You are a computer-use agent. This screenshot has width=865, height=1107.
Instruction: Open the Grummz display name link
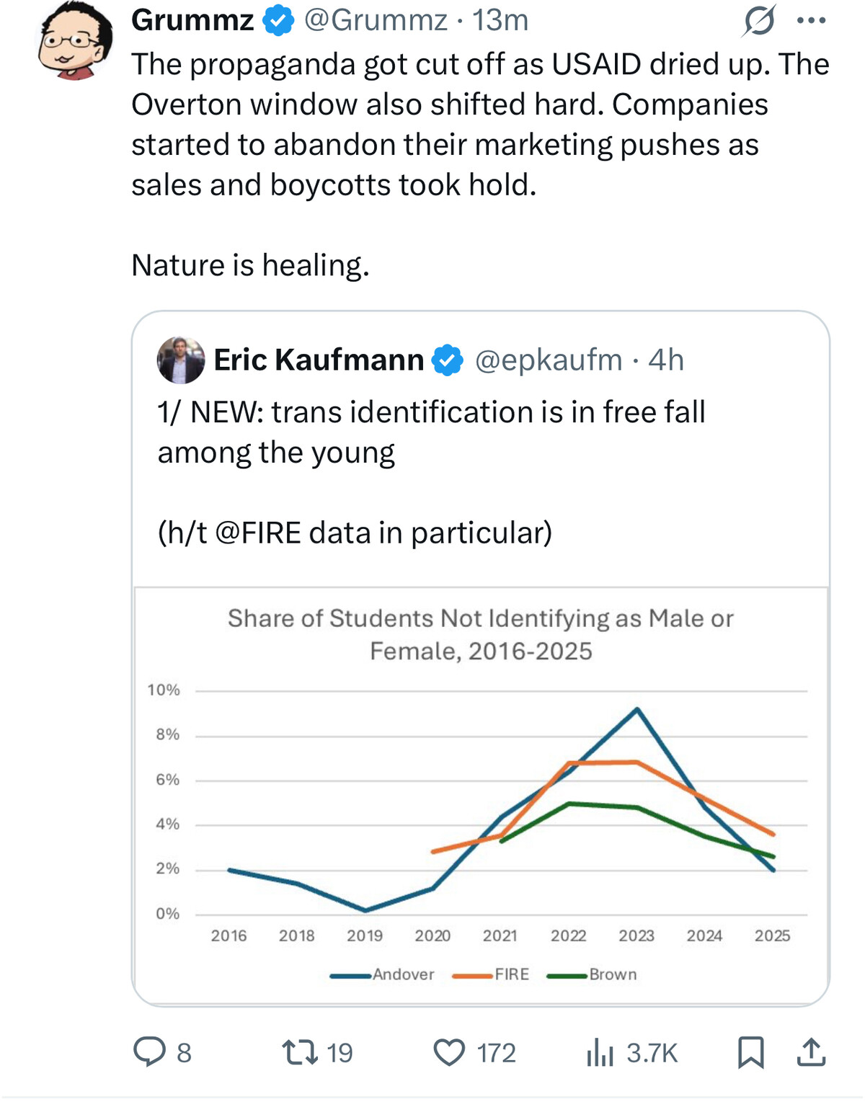click(x=192, y=20)
